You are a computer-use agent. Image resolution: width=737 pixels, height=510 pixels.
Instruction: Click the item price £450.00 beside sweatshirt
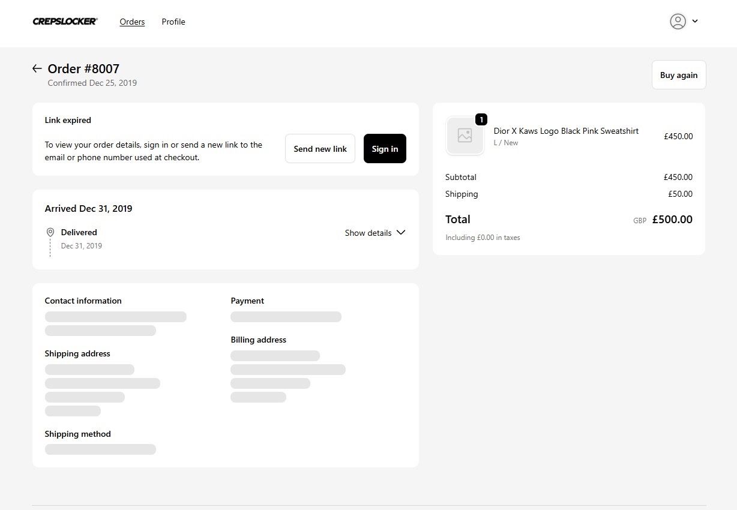678,136
